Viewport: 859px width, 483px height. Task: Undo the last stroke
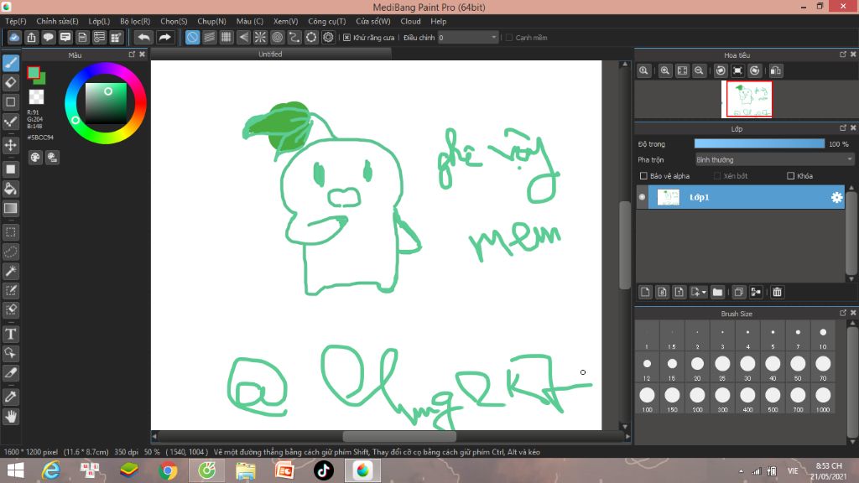pyautogui.click(x=143, y=37)
